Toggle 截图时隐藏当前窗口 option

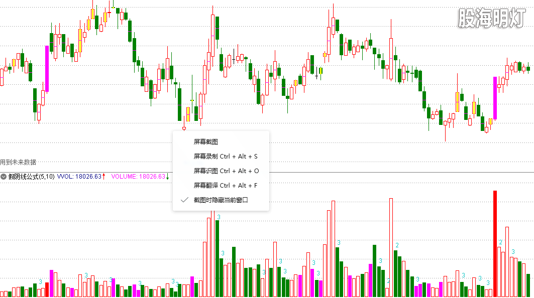(x=221, y=200)
